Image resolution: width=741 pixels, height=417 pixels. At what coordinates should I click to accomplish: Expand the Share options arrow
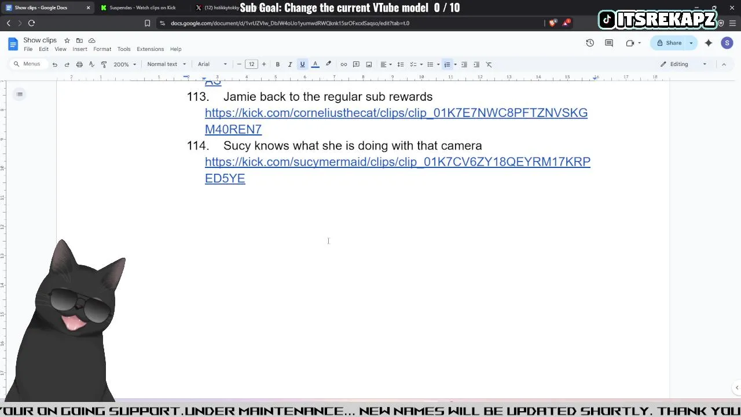[x=691, y=43]
